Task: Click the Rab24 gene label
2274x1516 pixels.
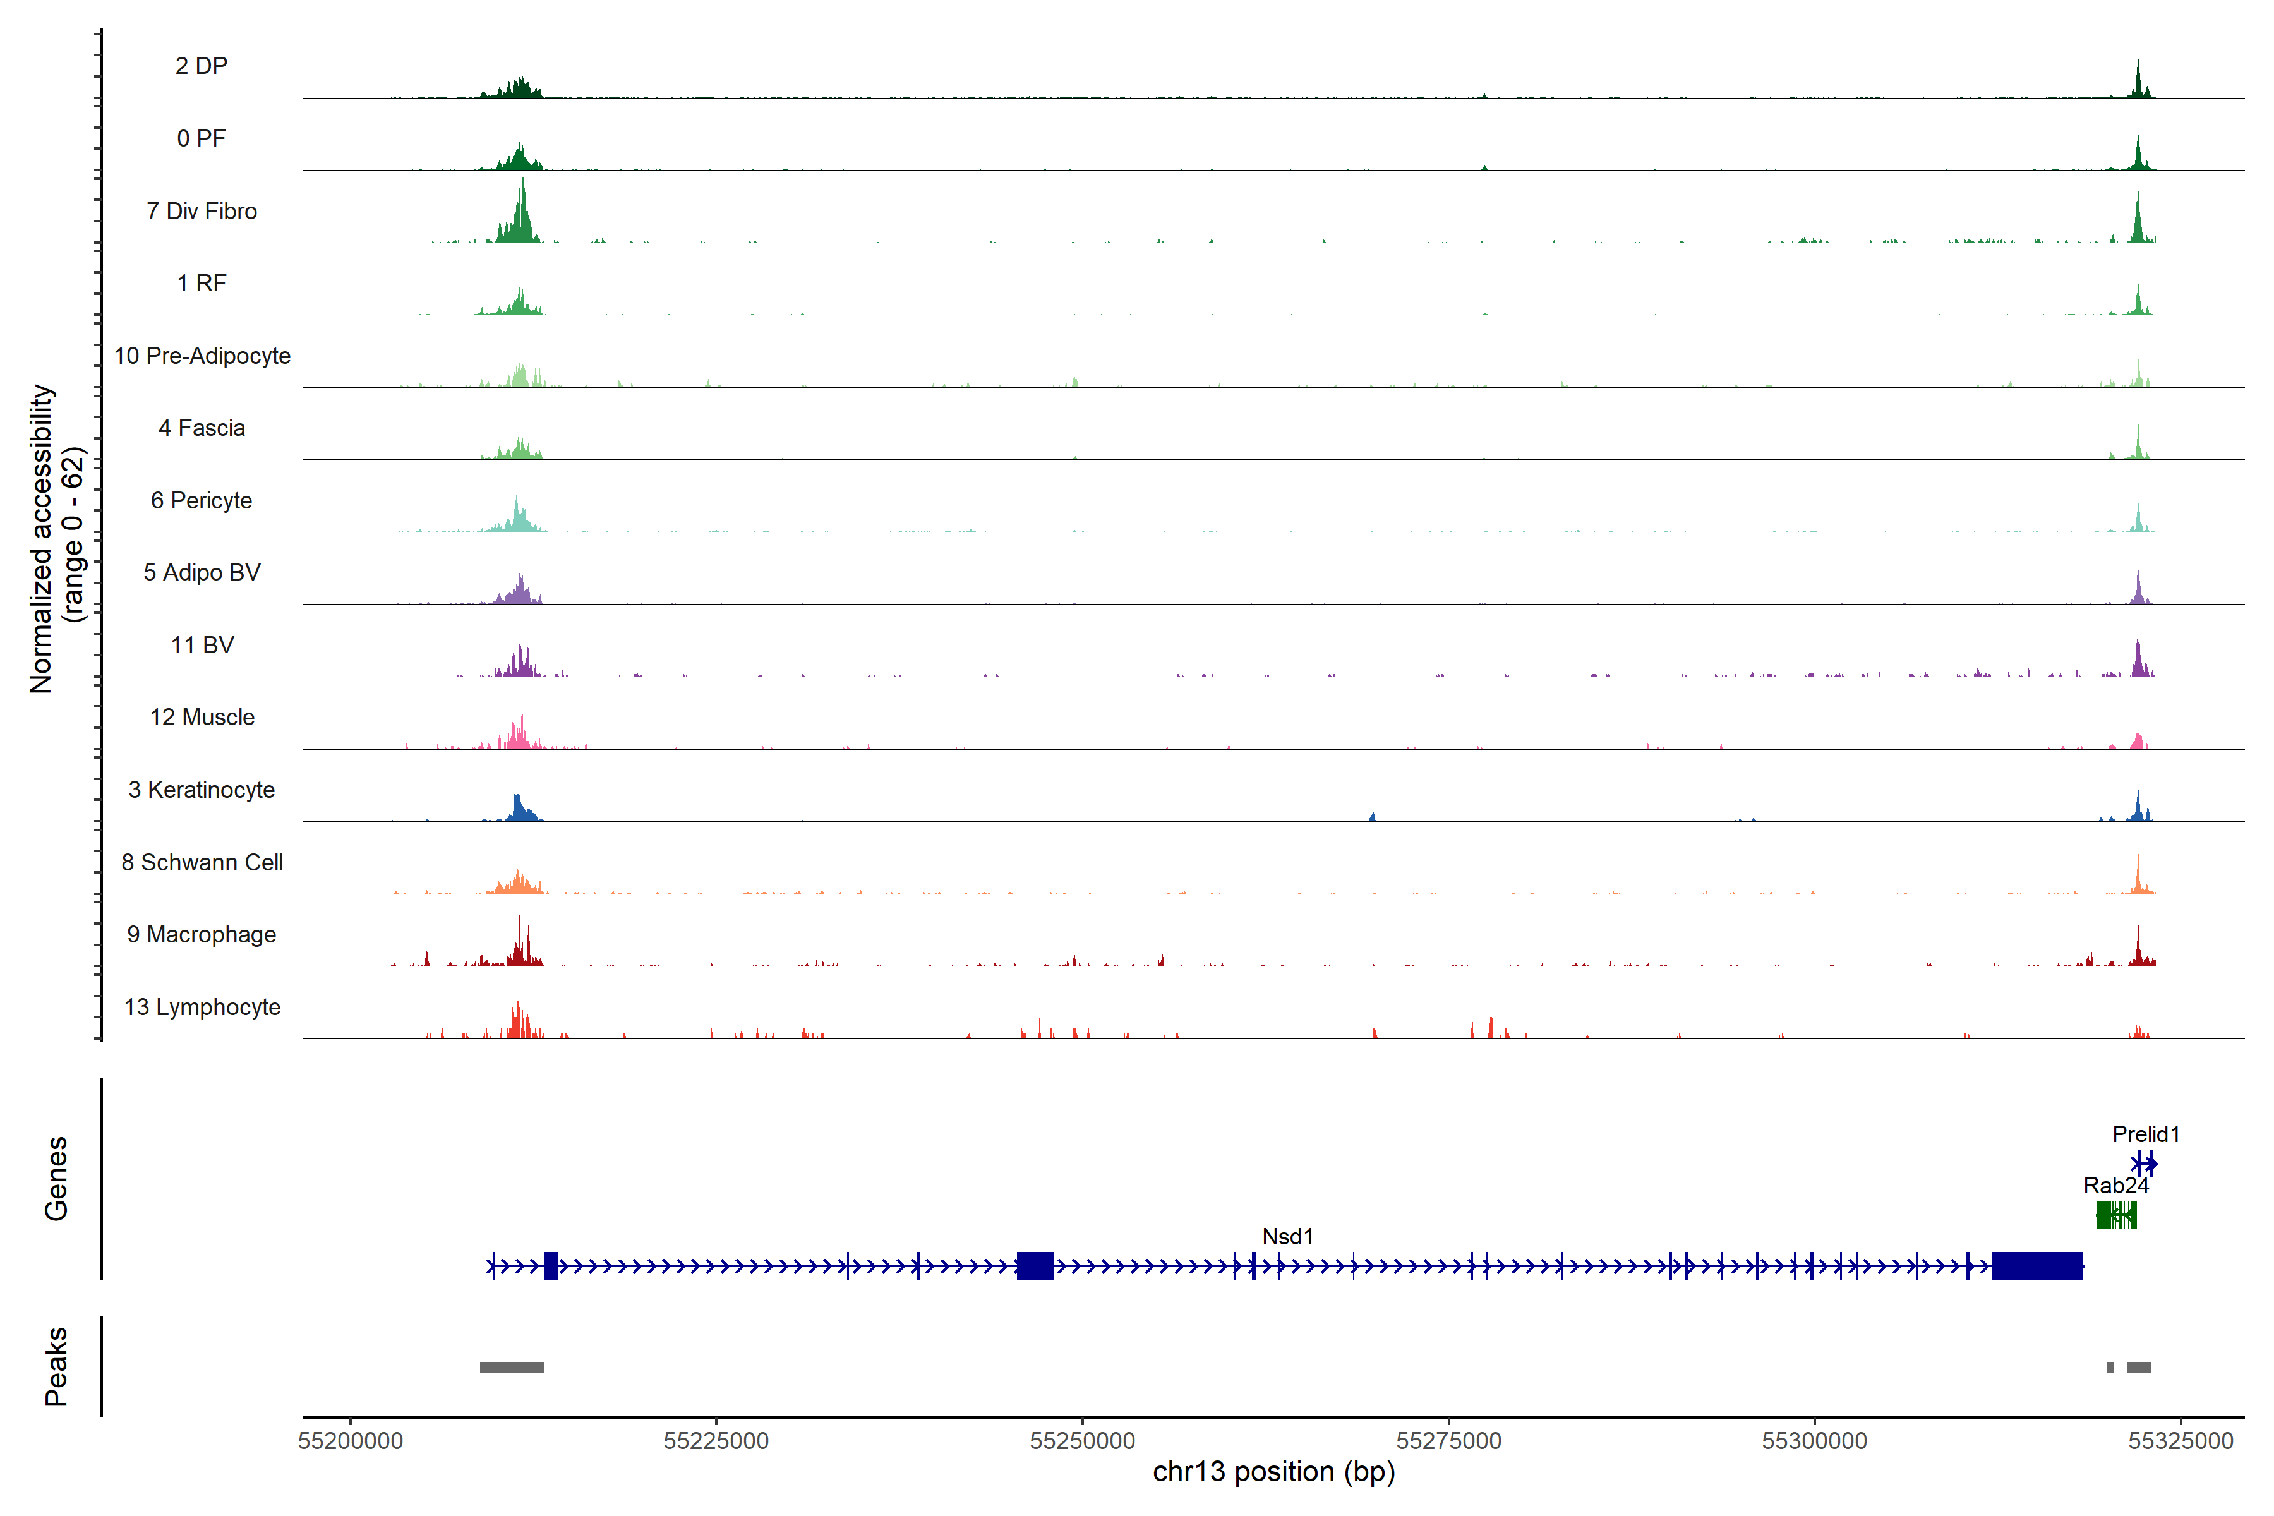Action: 2115,1184
